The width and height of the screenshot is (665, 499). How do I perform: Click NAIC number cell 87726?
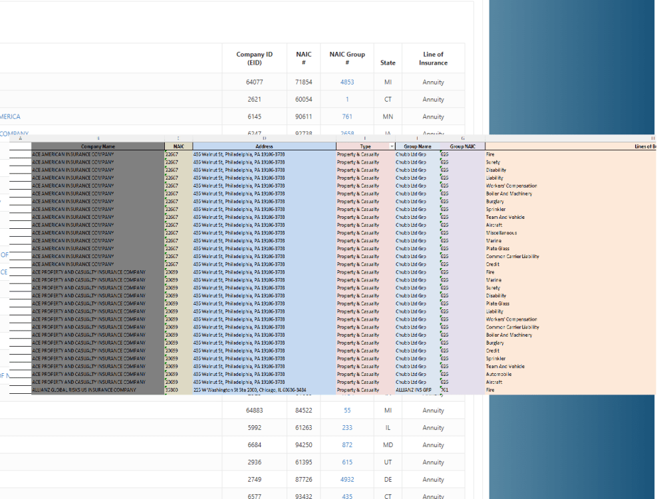(304, 480)
